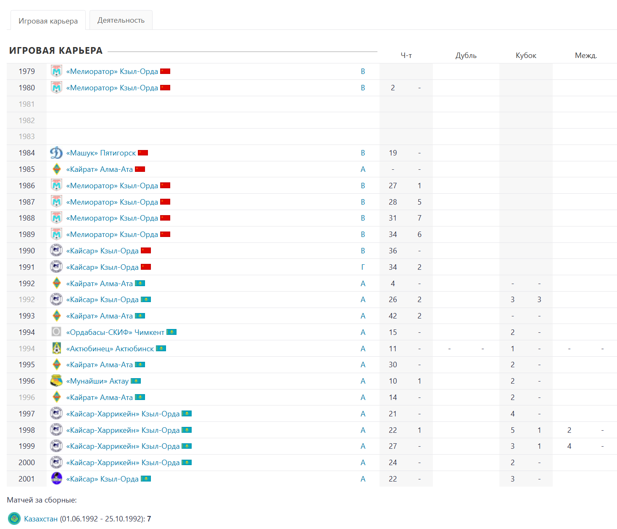617x529 pixels.
Task: Select the Игровая карьера tab
Action: pyautogui.click(x=48, y=21)
